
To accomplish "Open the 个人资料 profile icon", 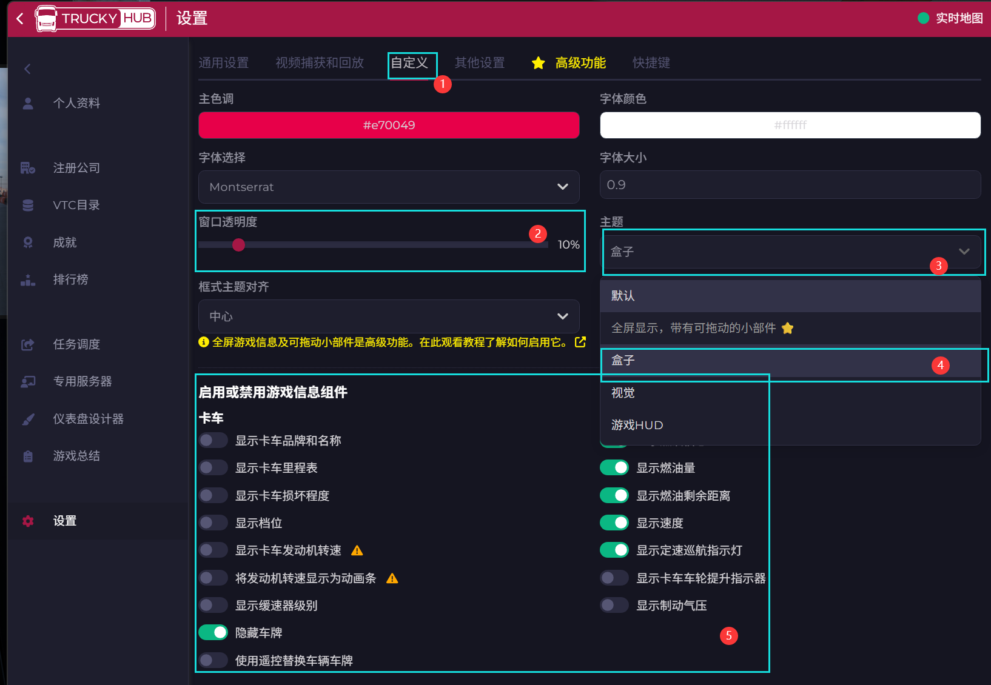I will coord(28,103).
